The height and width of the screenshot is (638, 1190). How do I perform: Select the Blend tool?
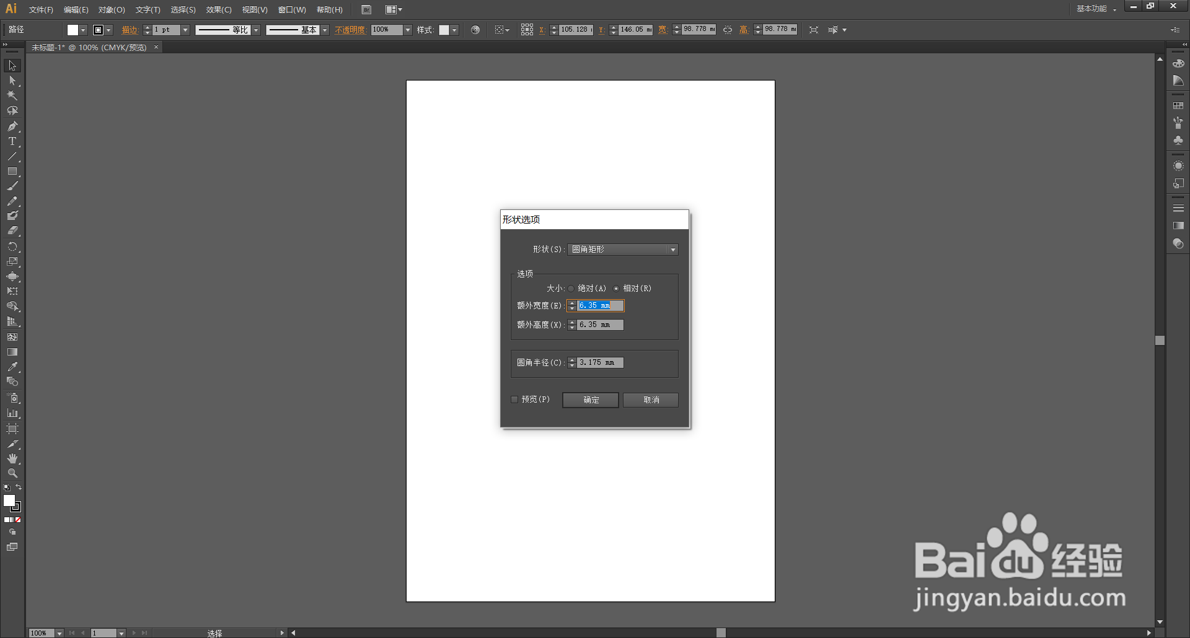click(12, 382)
